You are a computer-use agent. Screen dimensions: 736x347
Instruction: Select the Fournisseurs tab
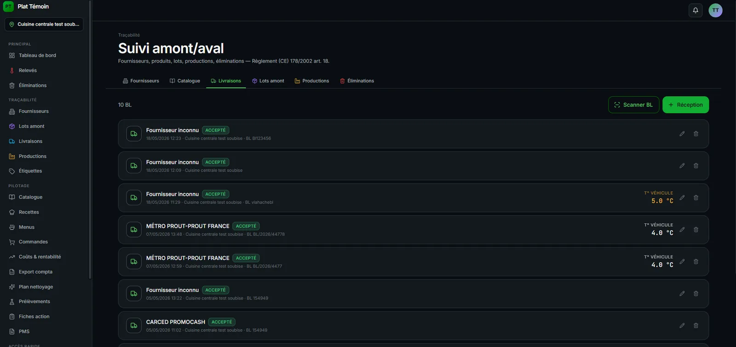pos(141,81)
